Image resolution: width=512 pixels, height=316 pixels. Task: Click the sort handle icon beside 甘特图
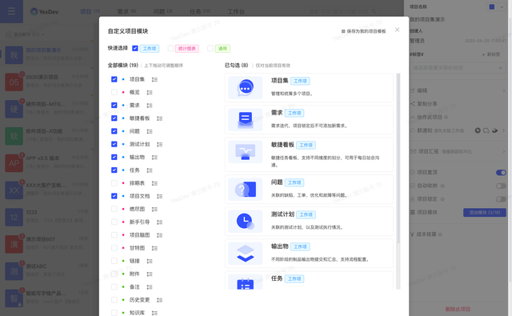coord(154,248)
